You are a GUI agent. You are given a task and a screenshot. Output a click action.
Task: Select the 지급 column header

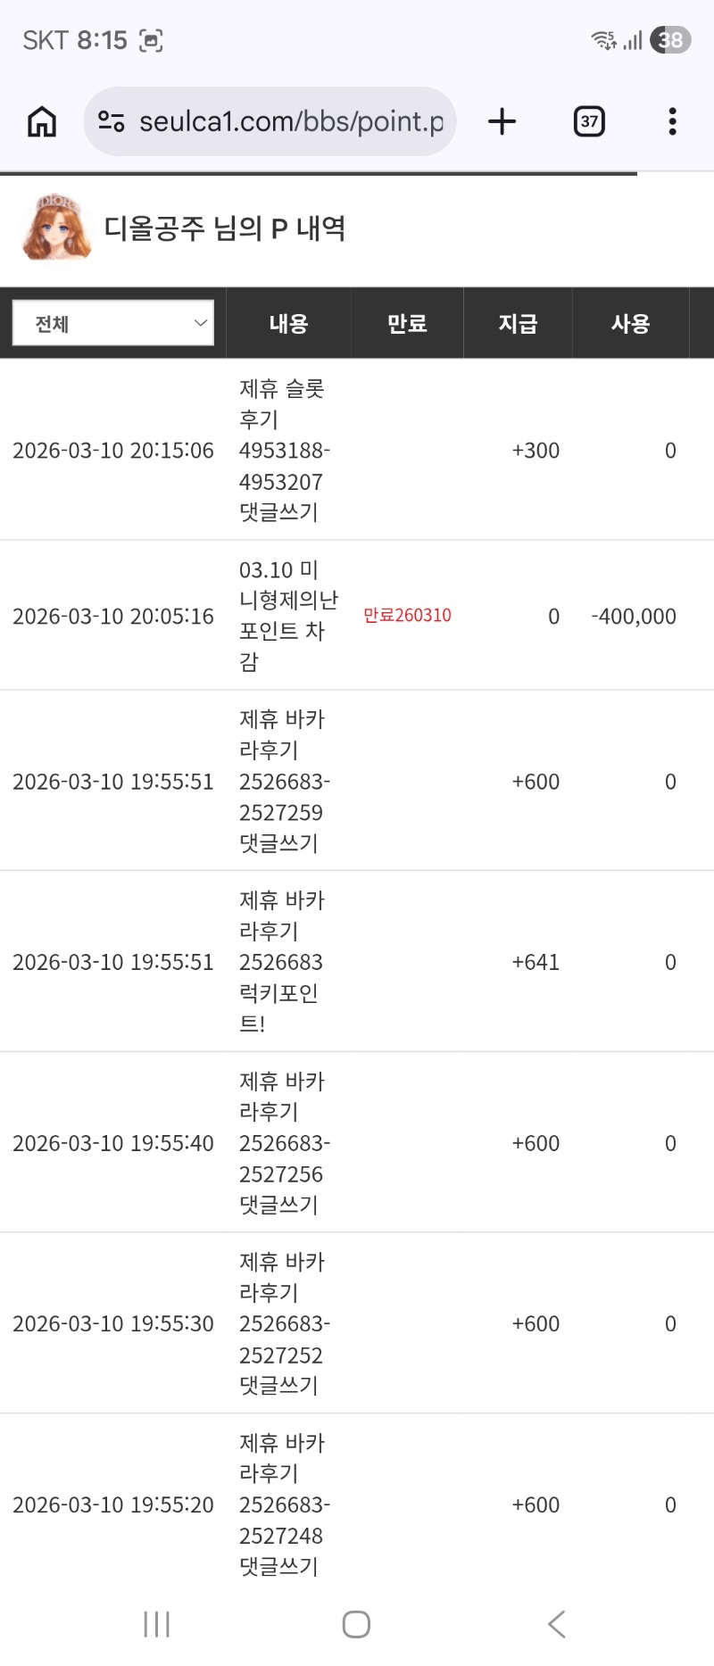click(x=518, y=323)
